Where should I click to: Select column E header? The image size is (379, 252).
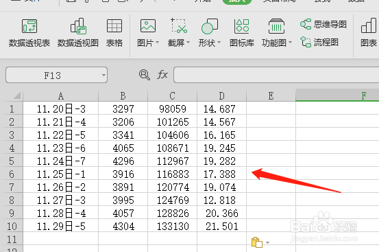[271, 96]
